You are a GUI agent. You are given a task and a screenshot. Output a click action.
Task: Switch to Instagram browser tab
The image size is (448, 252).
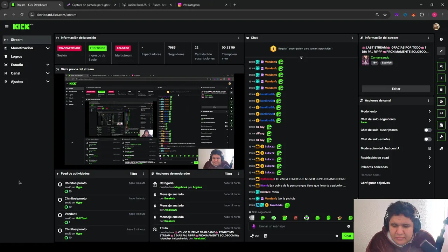(x=203, y=5)
